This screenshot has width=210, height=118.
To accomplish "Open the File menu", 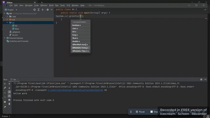I will point(11,6).
